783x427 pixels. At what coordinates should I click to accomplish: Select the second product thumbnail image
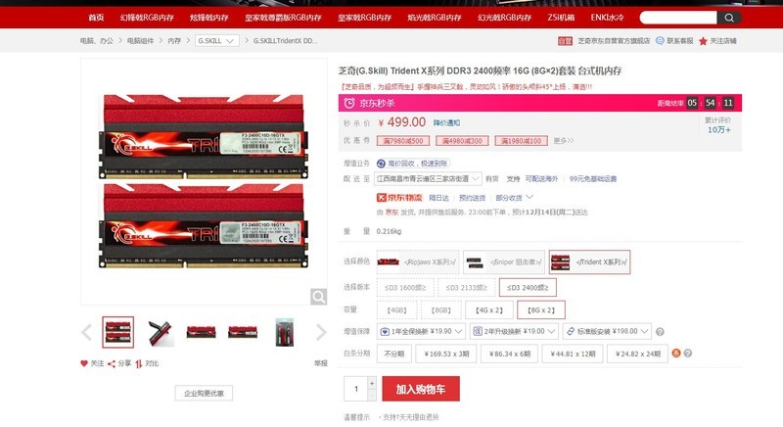(x=161, y=332)
